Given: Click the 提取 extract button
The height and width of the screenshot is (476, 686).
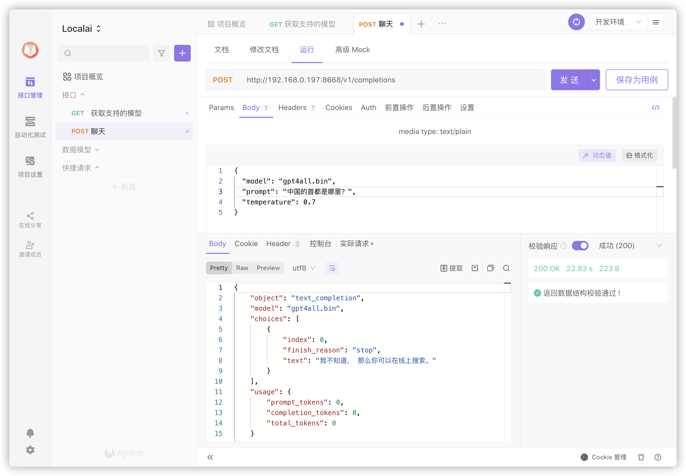Looking at the screenshot, I should tap(451, 268).
